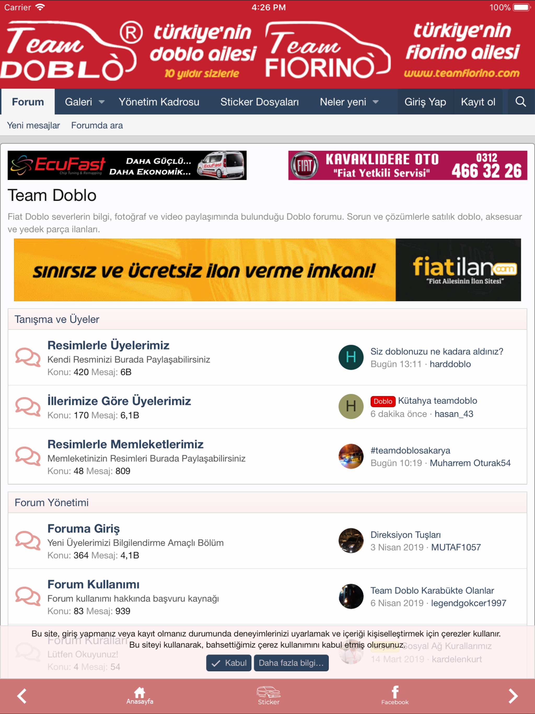Open Resimlerle Memleketlerimiz forum title
The image size is (535, 714).
click(x=126, y=444)
